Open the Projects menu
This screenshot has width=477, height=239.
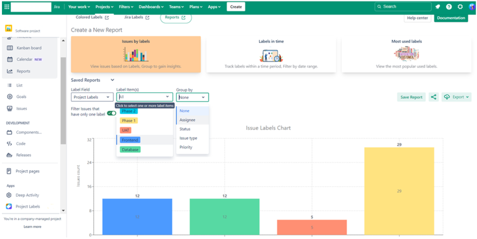coord(104,7)
